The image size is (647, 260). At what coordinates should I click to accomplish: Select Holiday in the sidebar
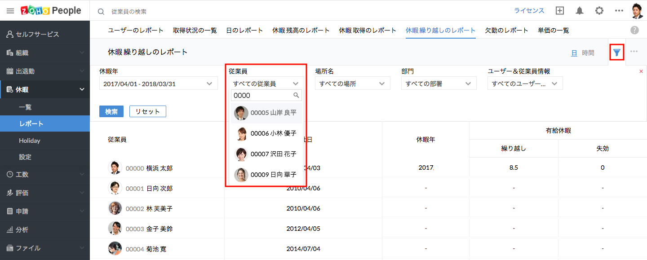click(30, 141)
